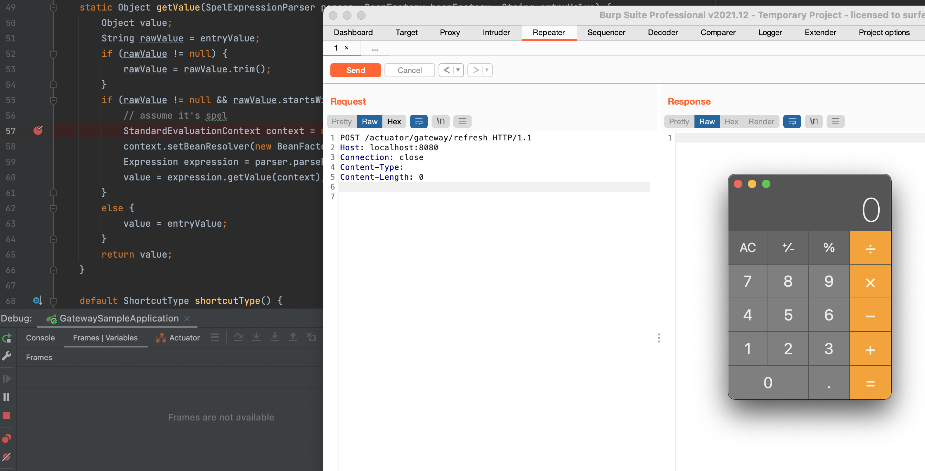Go to previous request in Repeater history
925x471 pixels.
(x=446, y=70)
